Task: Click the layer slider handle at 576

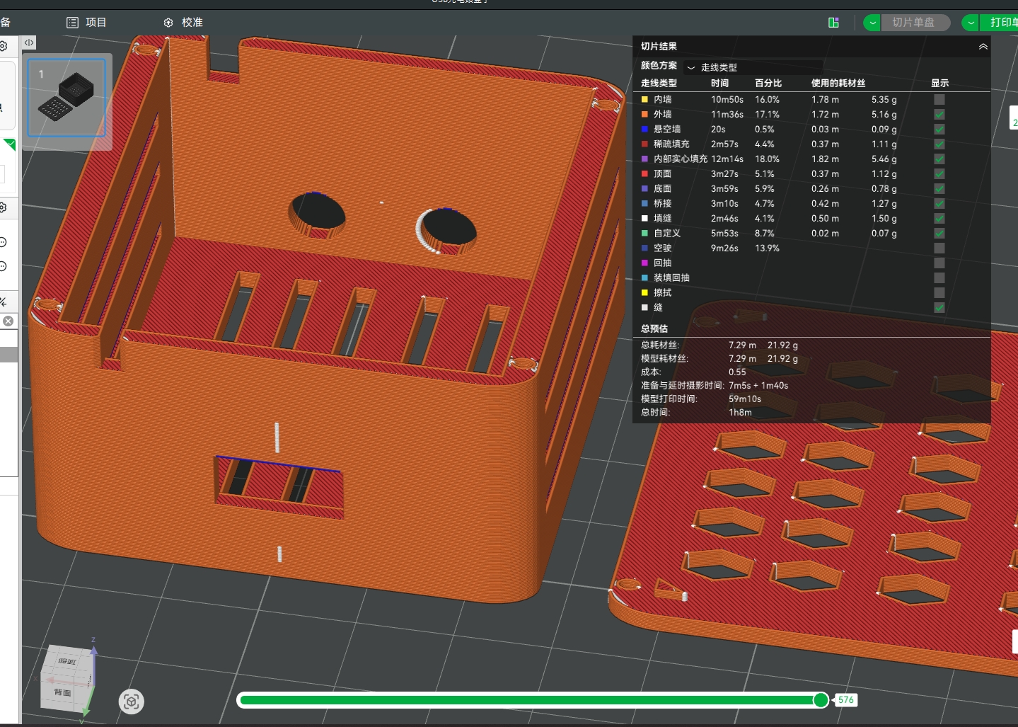Action: [x=821, y=700]
